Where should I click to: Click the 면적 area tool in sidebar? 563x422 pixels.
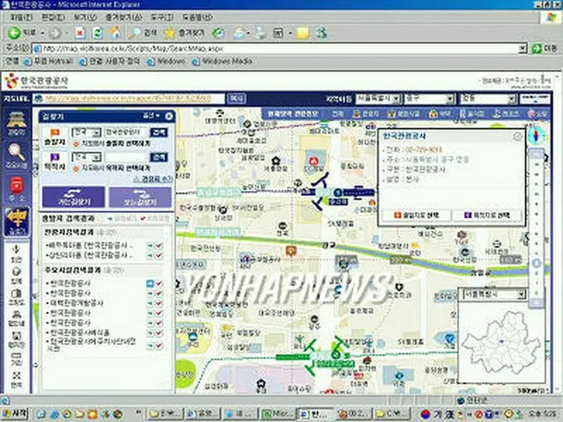point(16,380)
